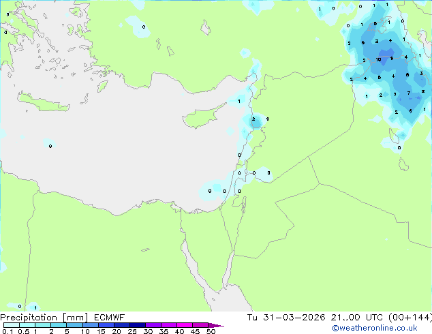Viewport: 432px width, 334px height.
Task: Select the 15–20 mm legend swatch
Action: coord(106,325)
